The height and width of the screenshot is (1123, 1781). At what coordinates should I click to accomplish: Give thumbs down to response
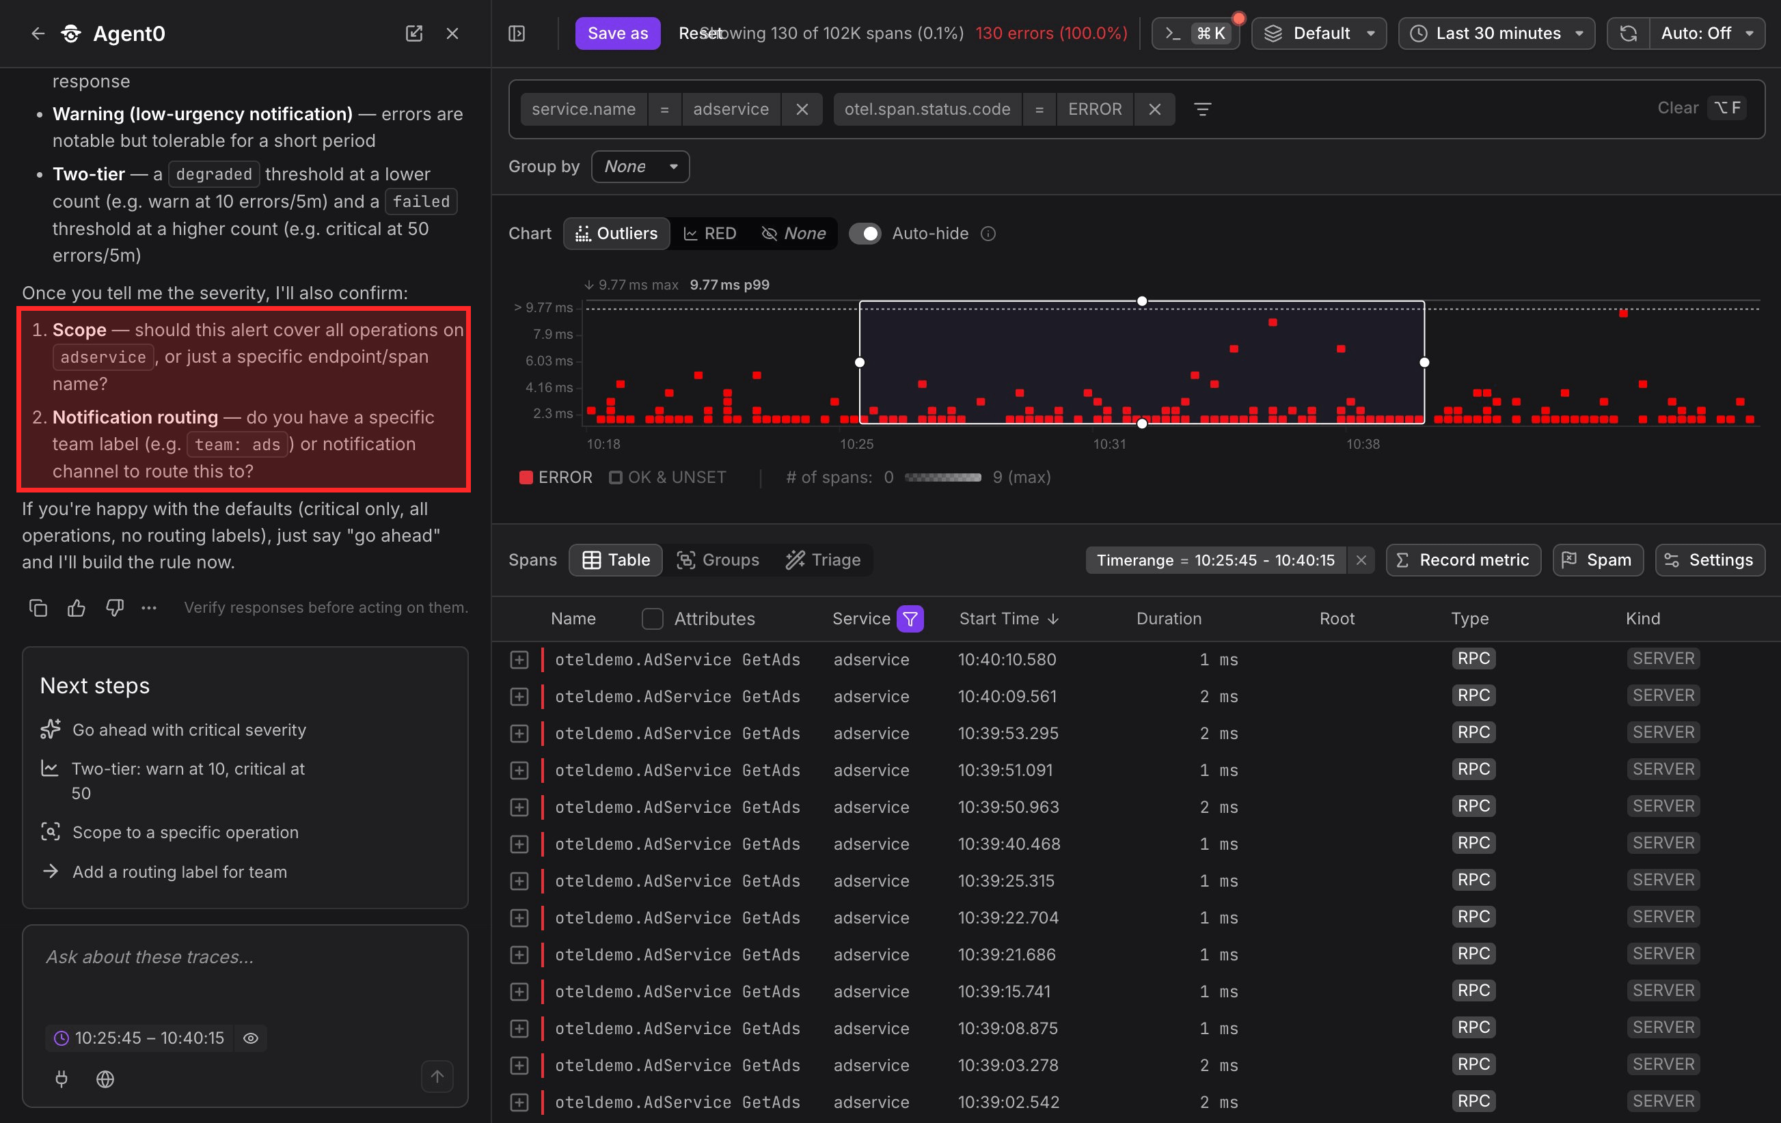(x=115, y=608)
